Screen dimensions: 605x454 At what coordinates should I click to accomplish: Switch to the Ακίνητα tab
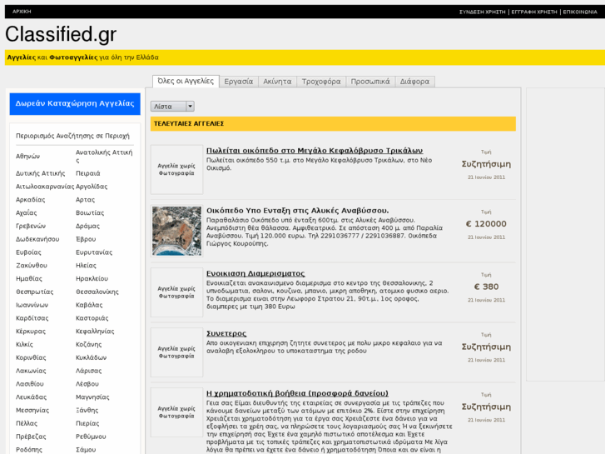(x=277, y=82)
